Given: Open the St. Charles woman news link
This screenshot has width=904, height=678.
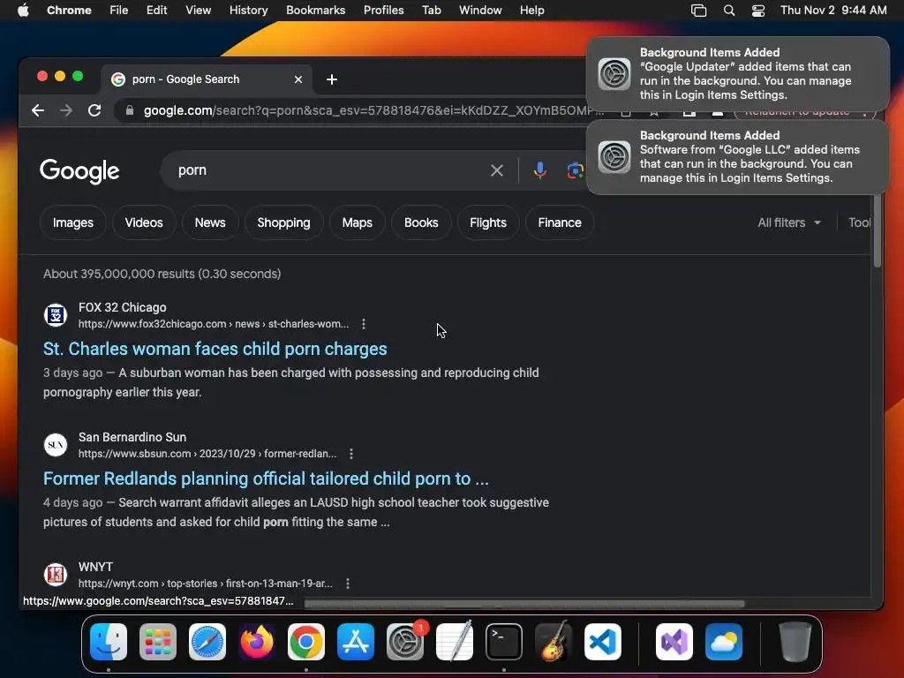Looking at the screenshot, I should 215,349.
